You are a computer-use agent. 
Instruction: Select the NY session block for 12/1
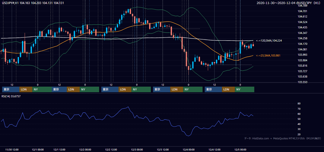point(89,89)
